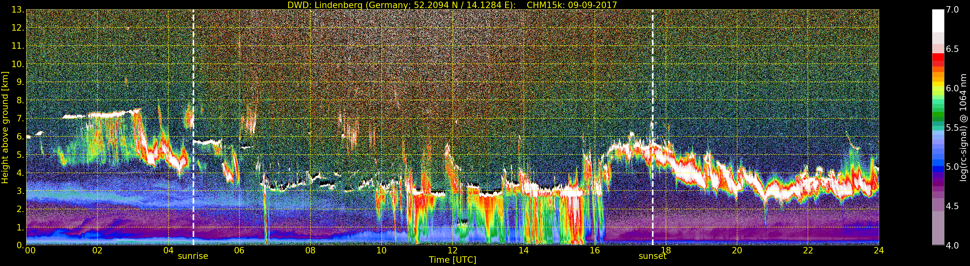Click the plot title "DWD: Lindenberg (Germany; 52.2094 N / 14.1284 E)"

point(401,5)
